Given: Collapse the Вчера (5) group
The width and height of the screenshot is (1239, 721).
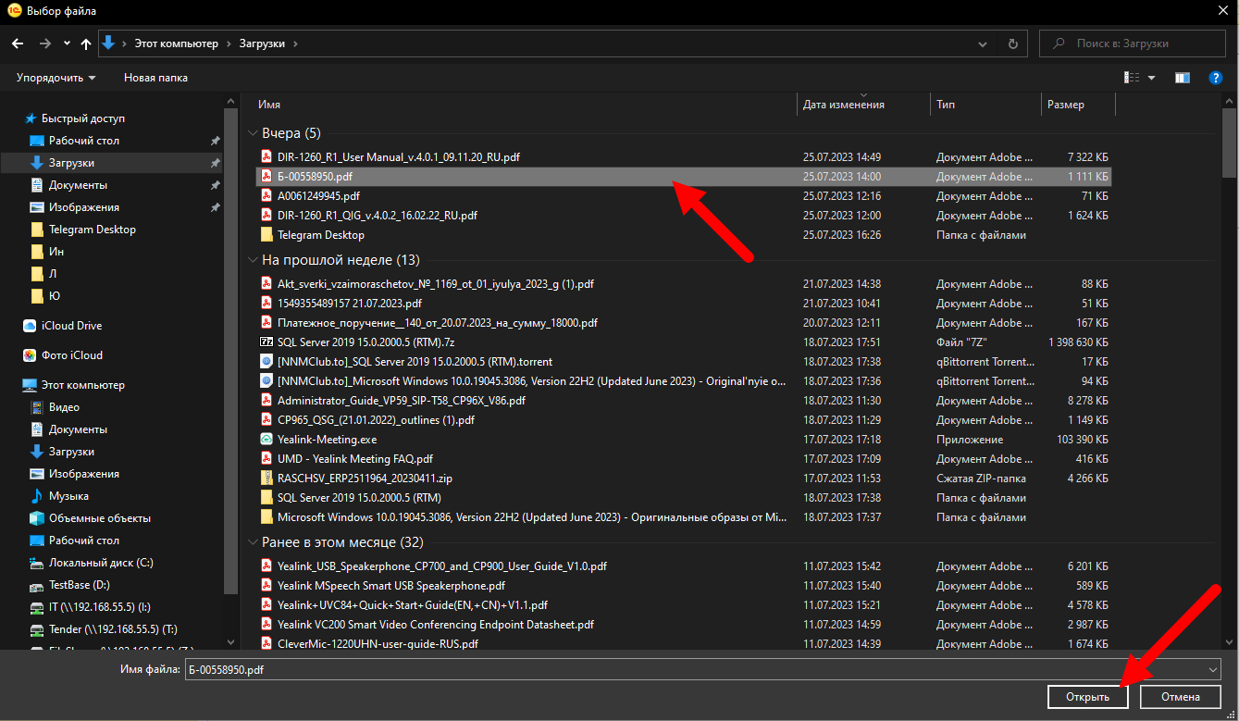Looking at the screenshot, I should [253, 133].
